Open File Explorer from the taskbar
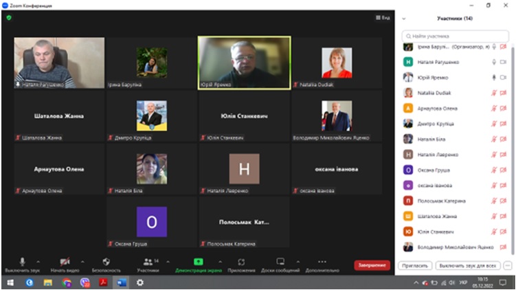The image size is (516, 290). click(x=47, y=282)
